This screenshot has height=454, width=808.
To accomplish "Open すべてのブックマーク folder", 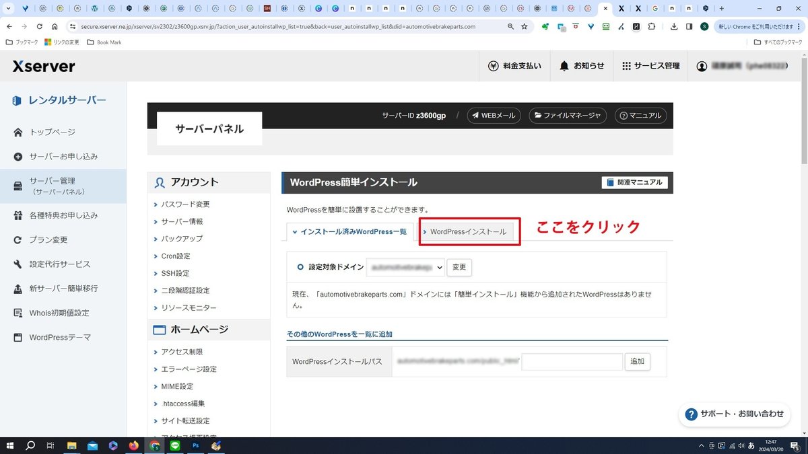I will (778, 42).
